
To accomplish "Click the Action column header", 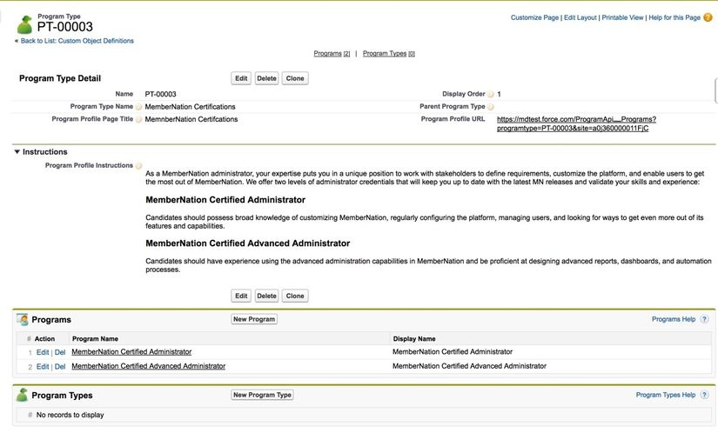I will [x=44, y=339].
